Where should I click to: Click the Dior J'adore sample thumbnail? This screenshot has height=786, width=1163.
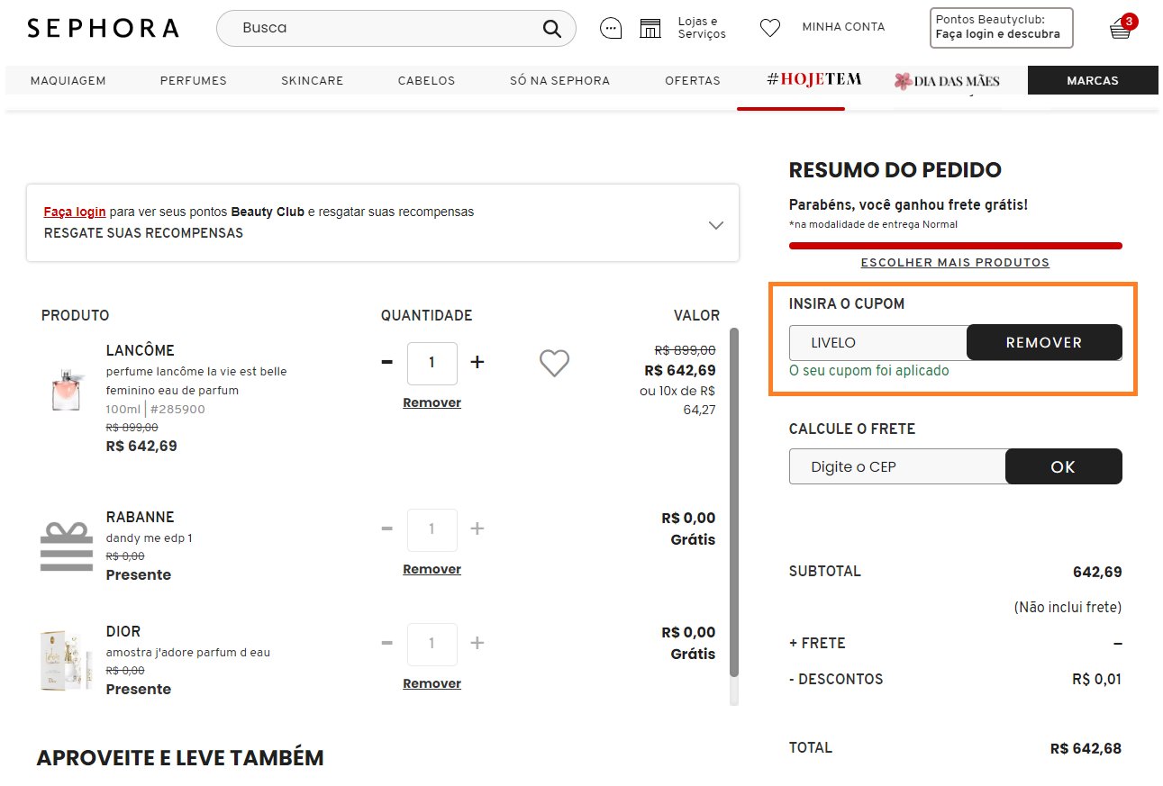point(66,661)
